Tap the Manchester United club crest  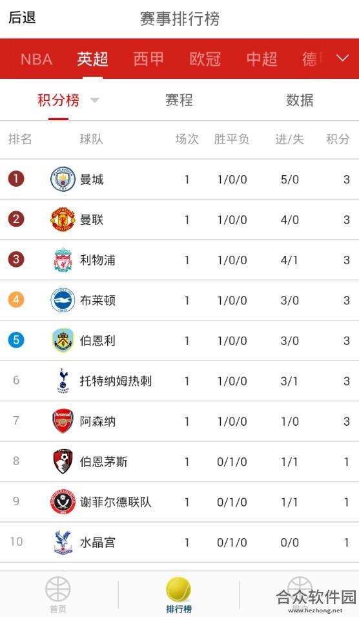point(63,219)
